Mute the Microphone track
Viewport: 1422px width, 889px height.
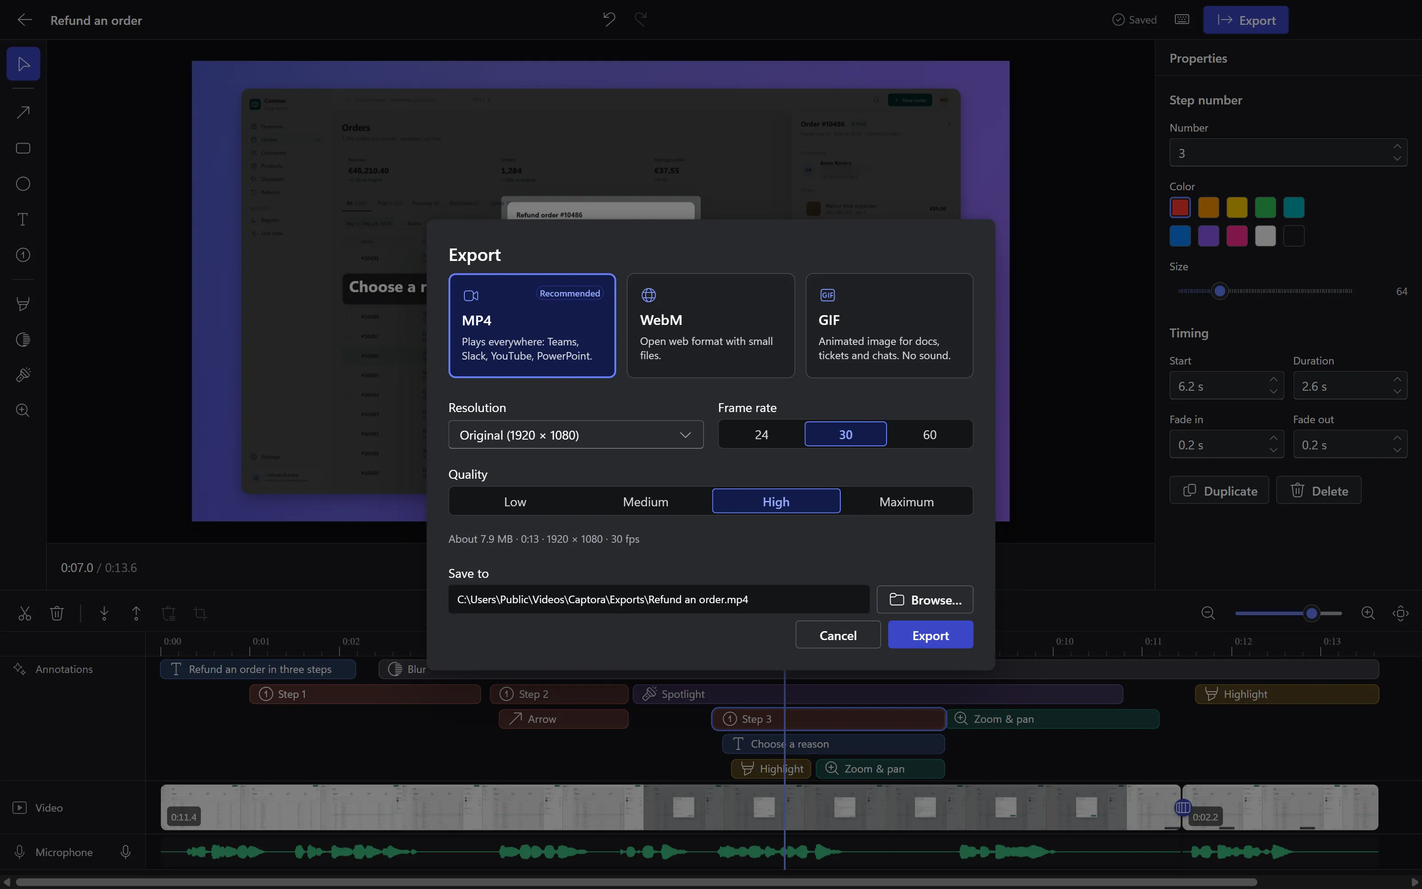point(125,852)
